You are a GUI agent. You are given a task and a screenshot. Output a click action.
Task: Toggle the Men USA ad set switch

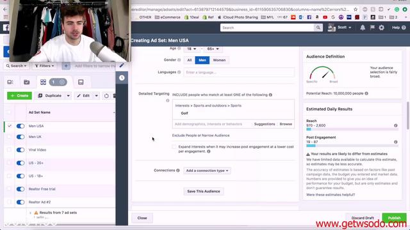pos(20,126)
